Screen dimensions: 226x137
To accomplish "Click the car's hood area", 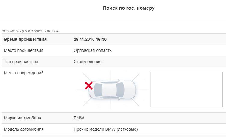I will point(130,90).
